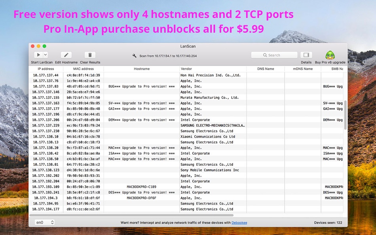Click hostname SV-*** Upgrade to Pro version

141,103
